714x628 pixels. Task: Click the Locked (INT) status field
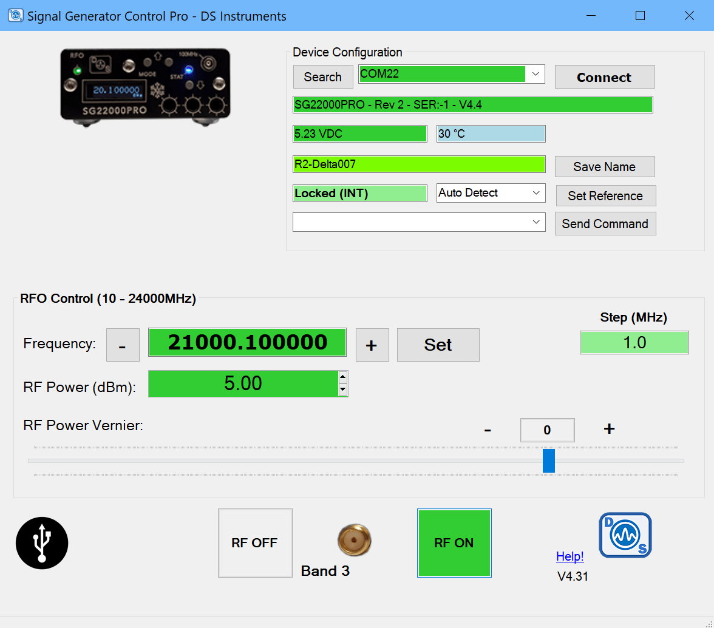pos(359,194)
